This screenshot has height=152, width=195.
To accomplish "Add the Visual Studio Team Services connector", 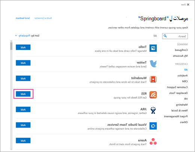I will pos(23,125).
